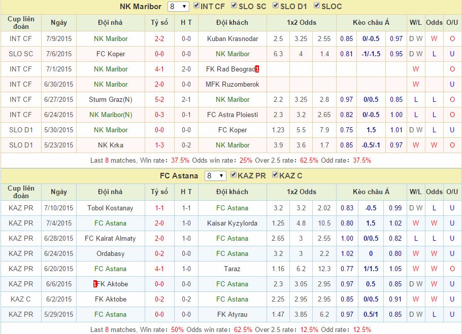Open Taraz team link
Viewport: 462px width, 334px height.
(x=232, y=269)
